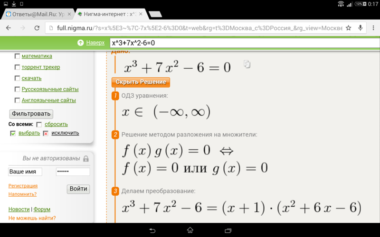Image resolution: width=380 pixels, height=237 pixels.
Task: Tap the microphone voice search icon
Action: [x=361, y=28]
